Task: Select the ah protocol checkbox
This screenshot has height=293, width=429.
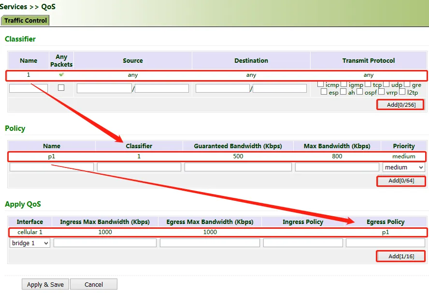Action: coord(343,92)
